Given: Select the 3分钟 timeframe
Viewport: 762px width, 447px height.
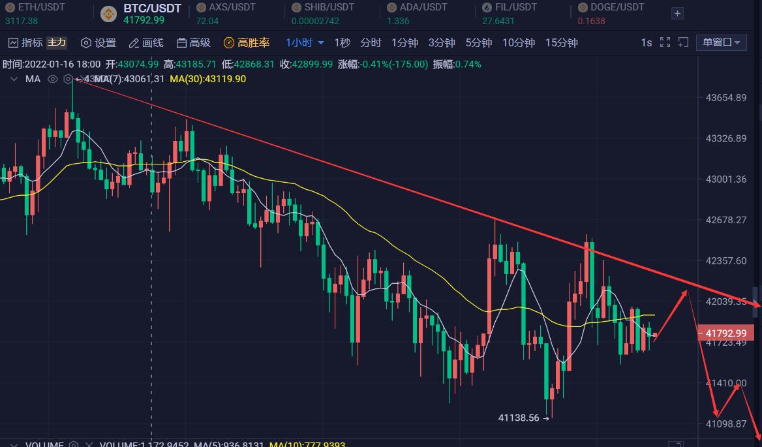Looking at the screenshot, I should tap(442, 43).
